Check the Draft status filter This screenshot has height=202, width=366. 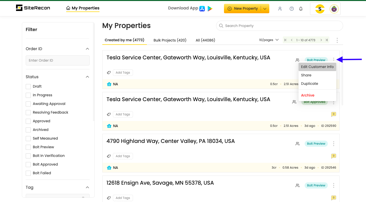pyautogui.click(x=28, y=87)
